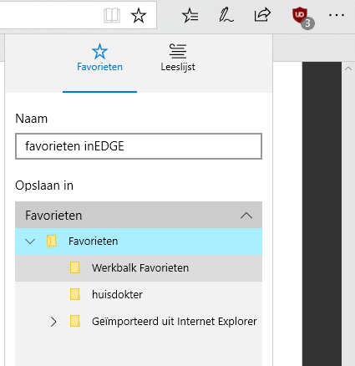Open reading view book icon
Viewport: 355px width, 366px height.
pyautogui.click(x=112, y=15)
